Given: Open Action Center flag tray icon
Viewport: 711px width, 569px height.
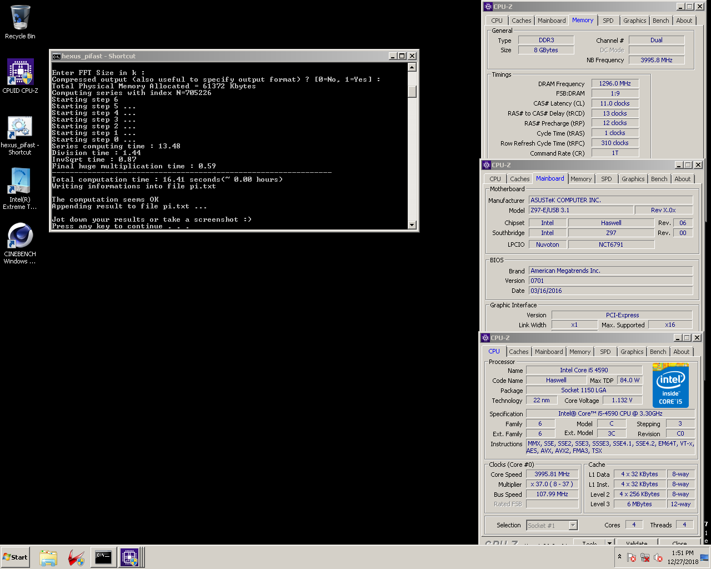Looking at the screenshot, I should point(631,557).
